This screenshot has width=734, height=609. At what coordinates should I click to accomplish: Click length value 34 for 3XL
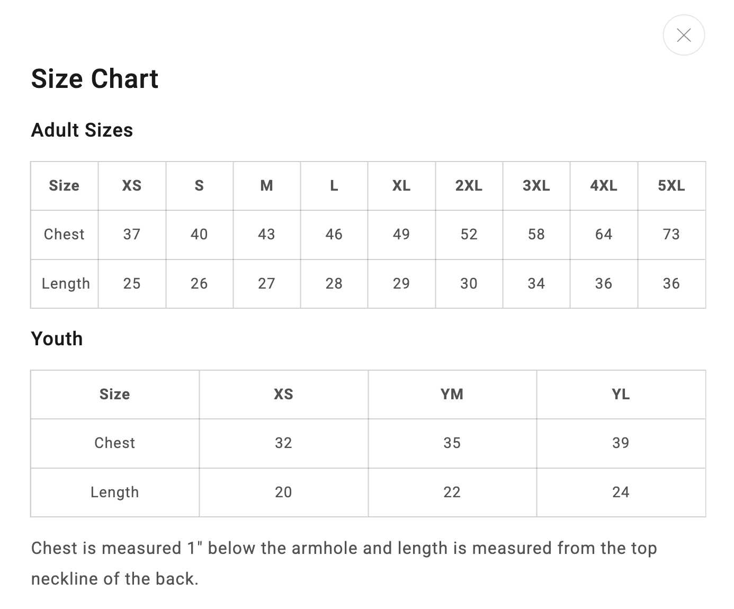(536, 284)
